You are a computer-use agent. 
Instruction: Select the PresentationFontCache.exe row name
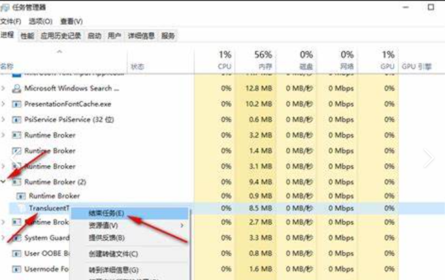(x=67, y=104)
